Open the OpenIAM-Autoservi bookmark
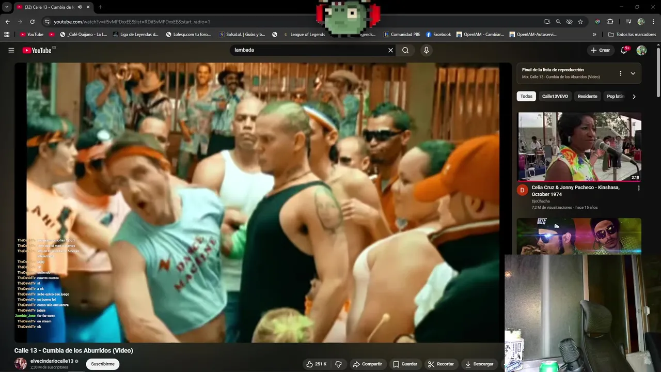This screenshot has width=661, height=372. point(533,35)
